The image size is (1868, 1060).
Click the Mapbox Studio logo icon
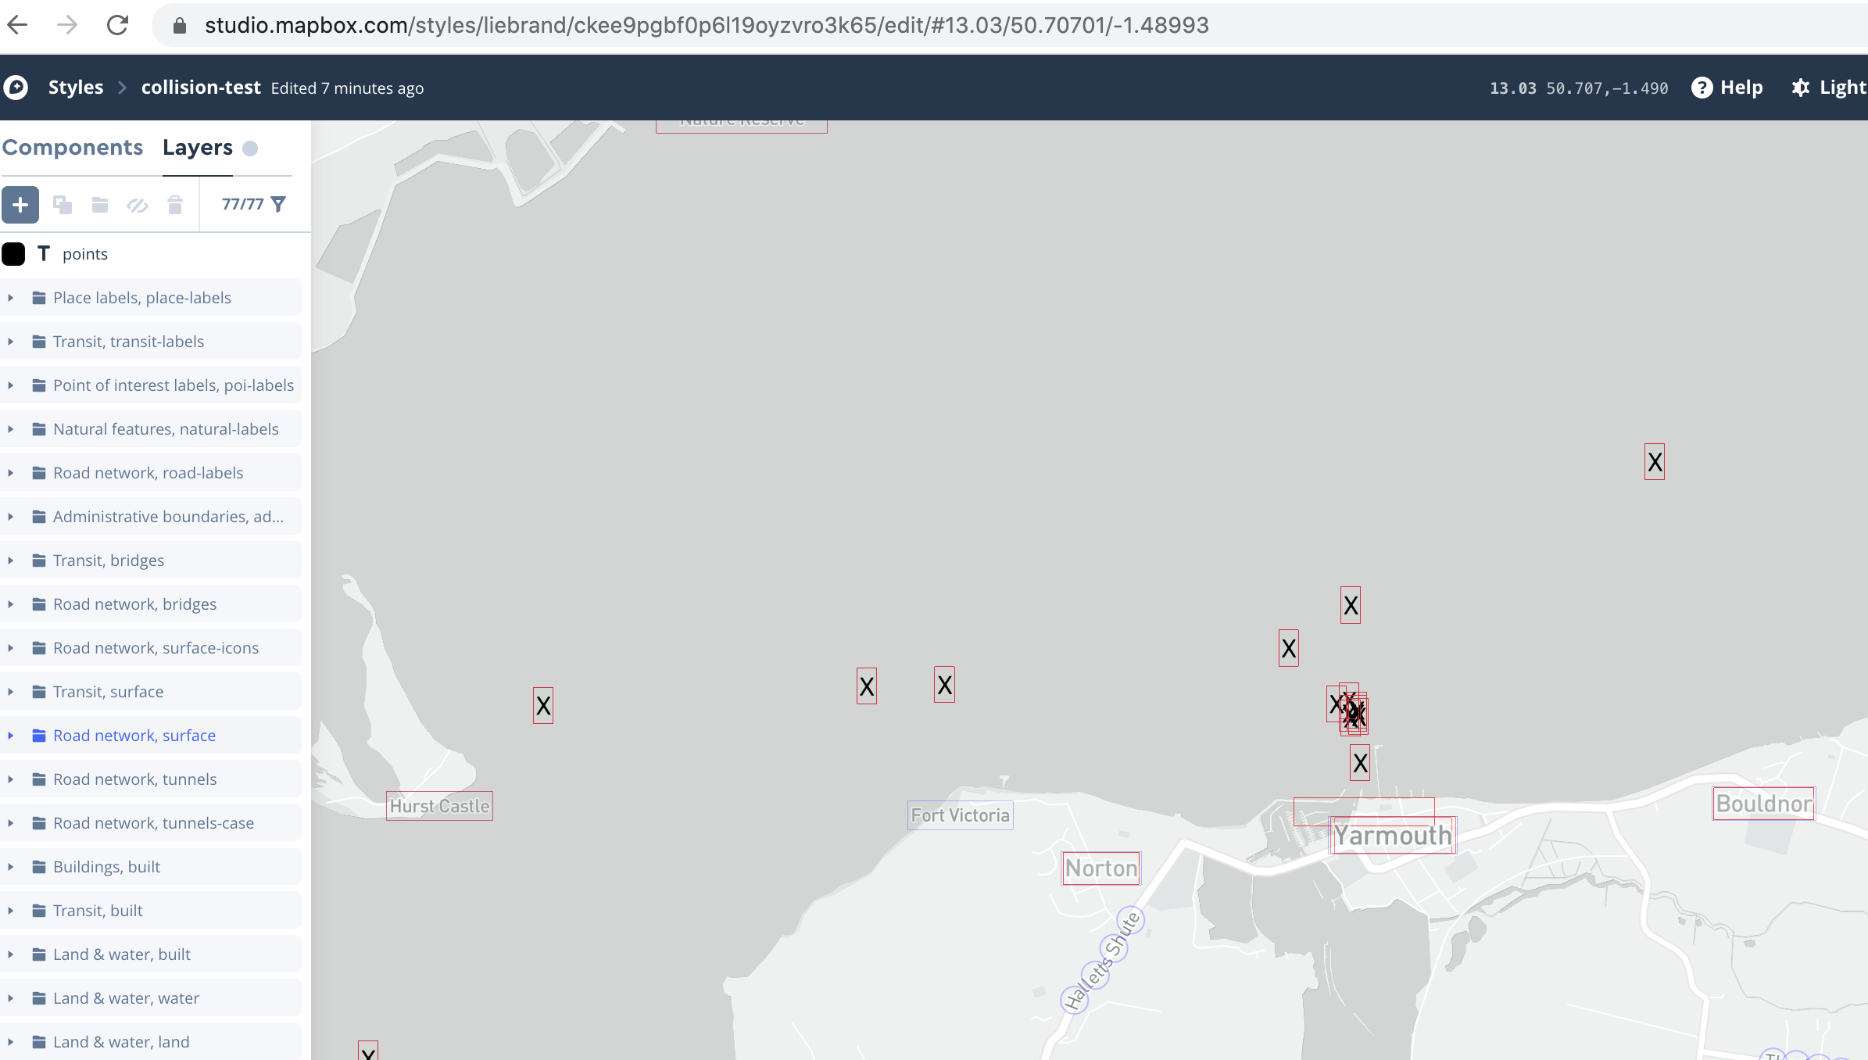[x=16, y=88]
